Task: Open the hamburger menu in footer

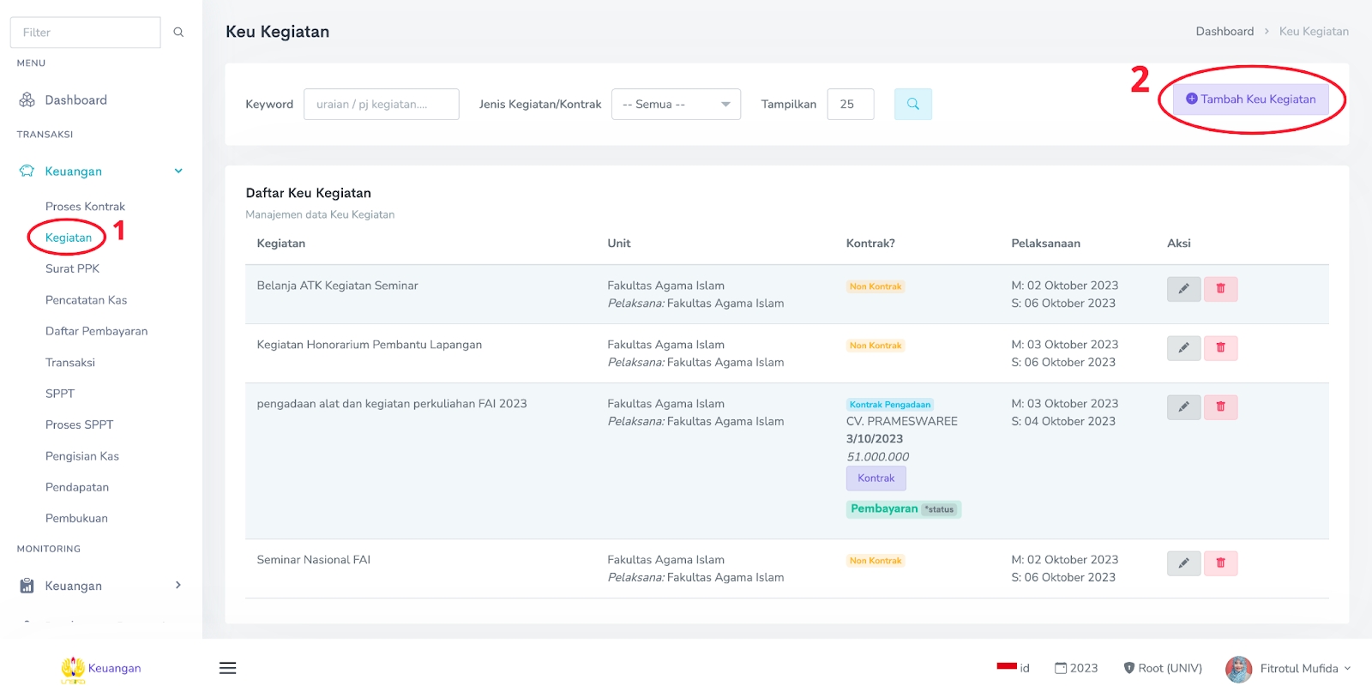Action: click(x=227, y=668)
